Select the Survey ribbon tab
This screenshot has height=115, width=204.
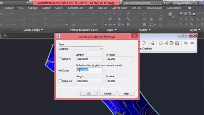[x=59, y=8]
